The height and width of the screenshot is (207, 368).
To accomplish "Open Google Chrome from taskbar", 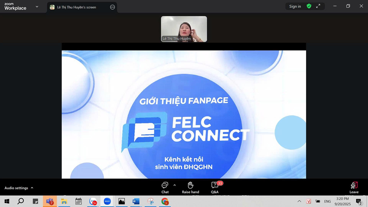I will tap(165, 201).
